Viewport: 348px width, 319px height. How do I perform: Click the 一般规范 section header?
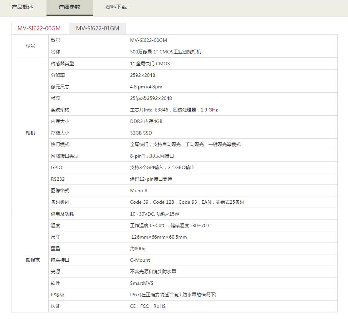click(30, 260)
